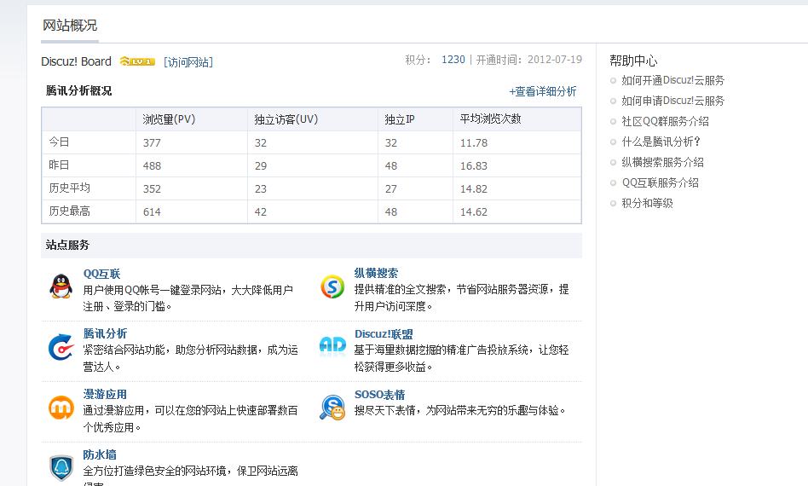Click the 1230 score link
The width and height of the screenshot is (808, 486).
(453, 60)
